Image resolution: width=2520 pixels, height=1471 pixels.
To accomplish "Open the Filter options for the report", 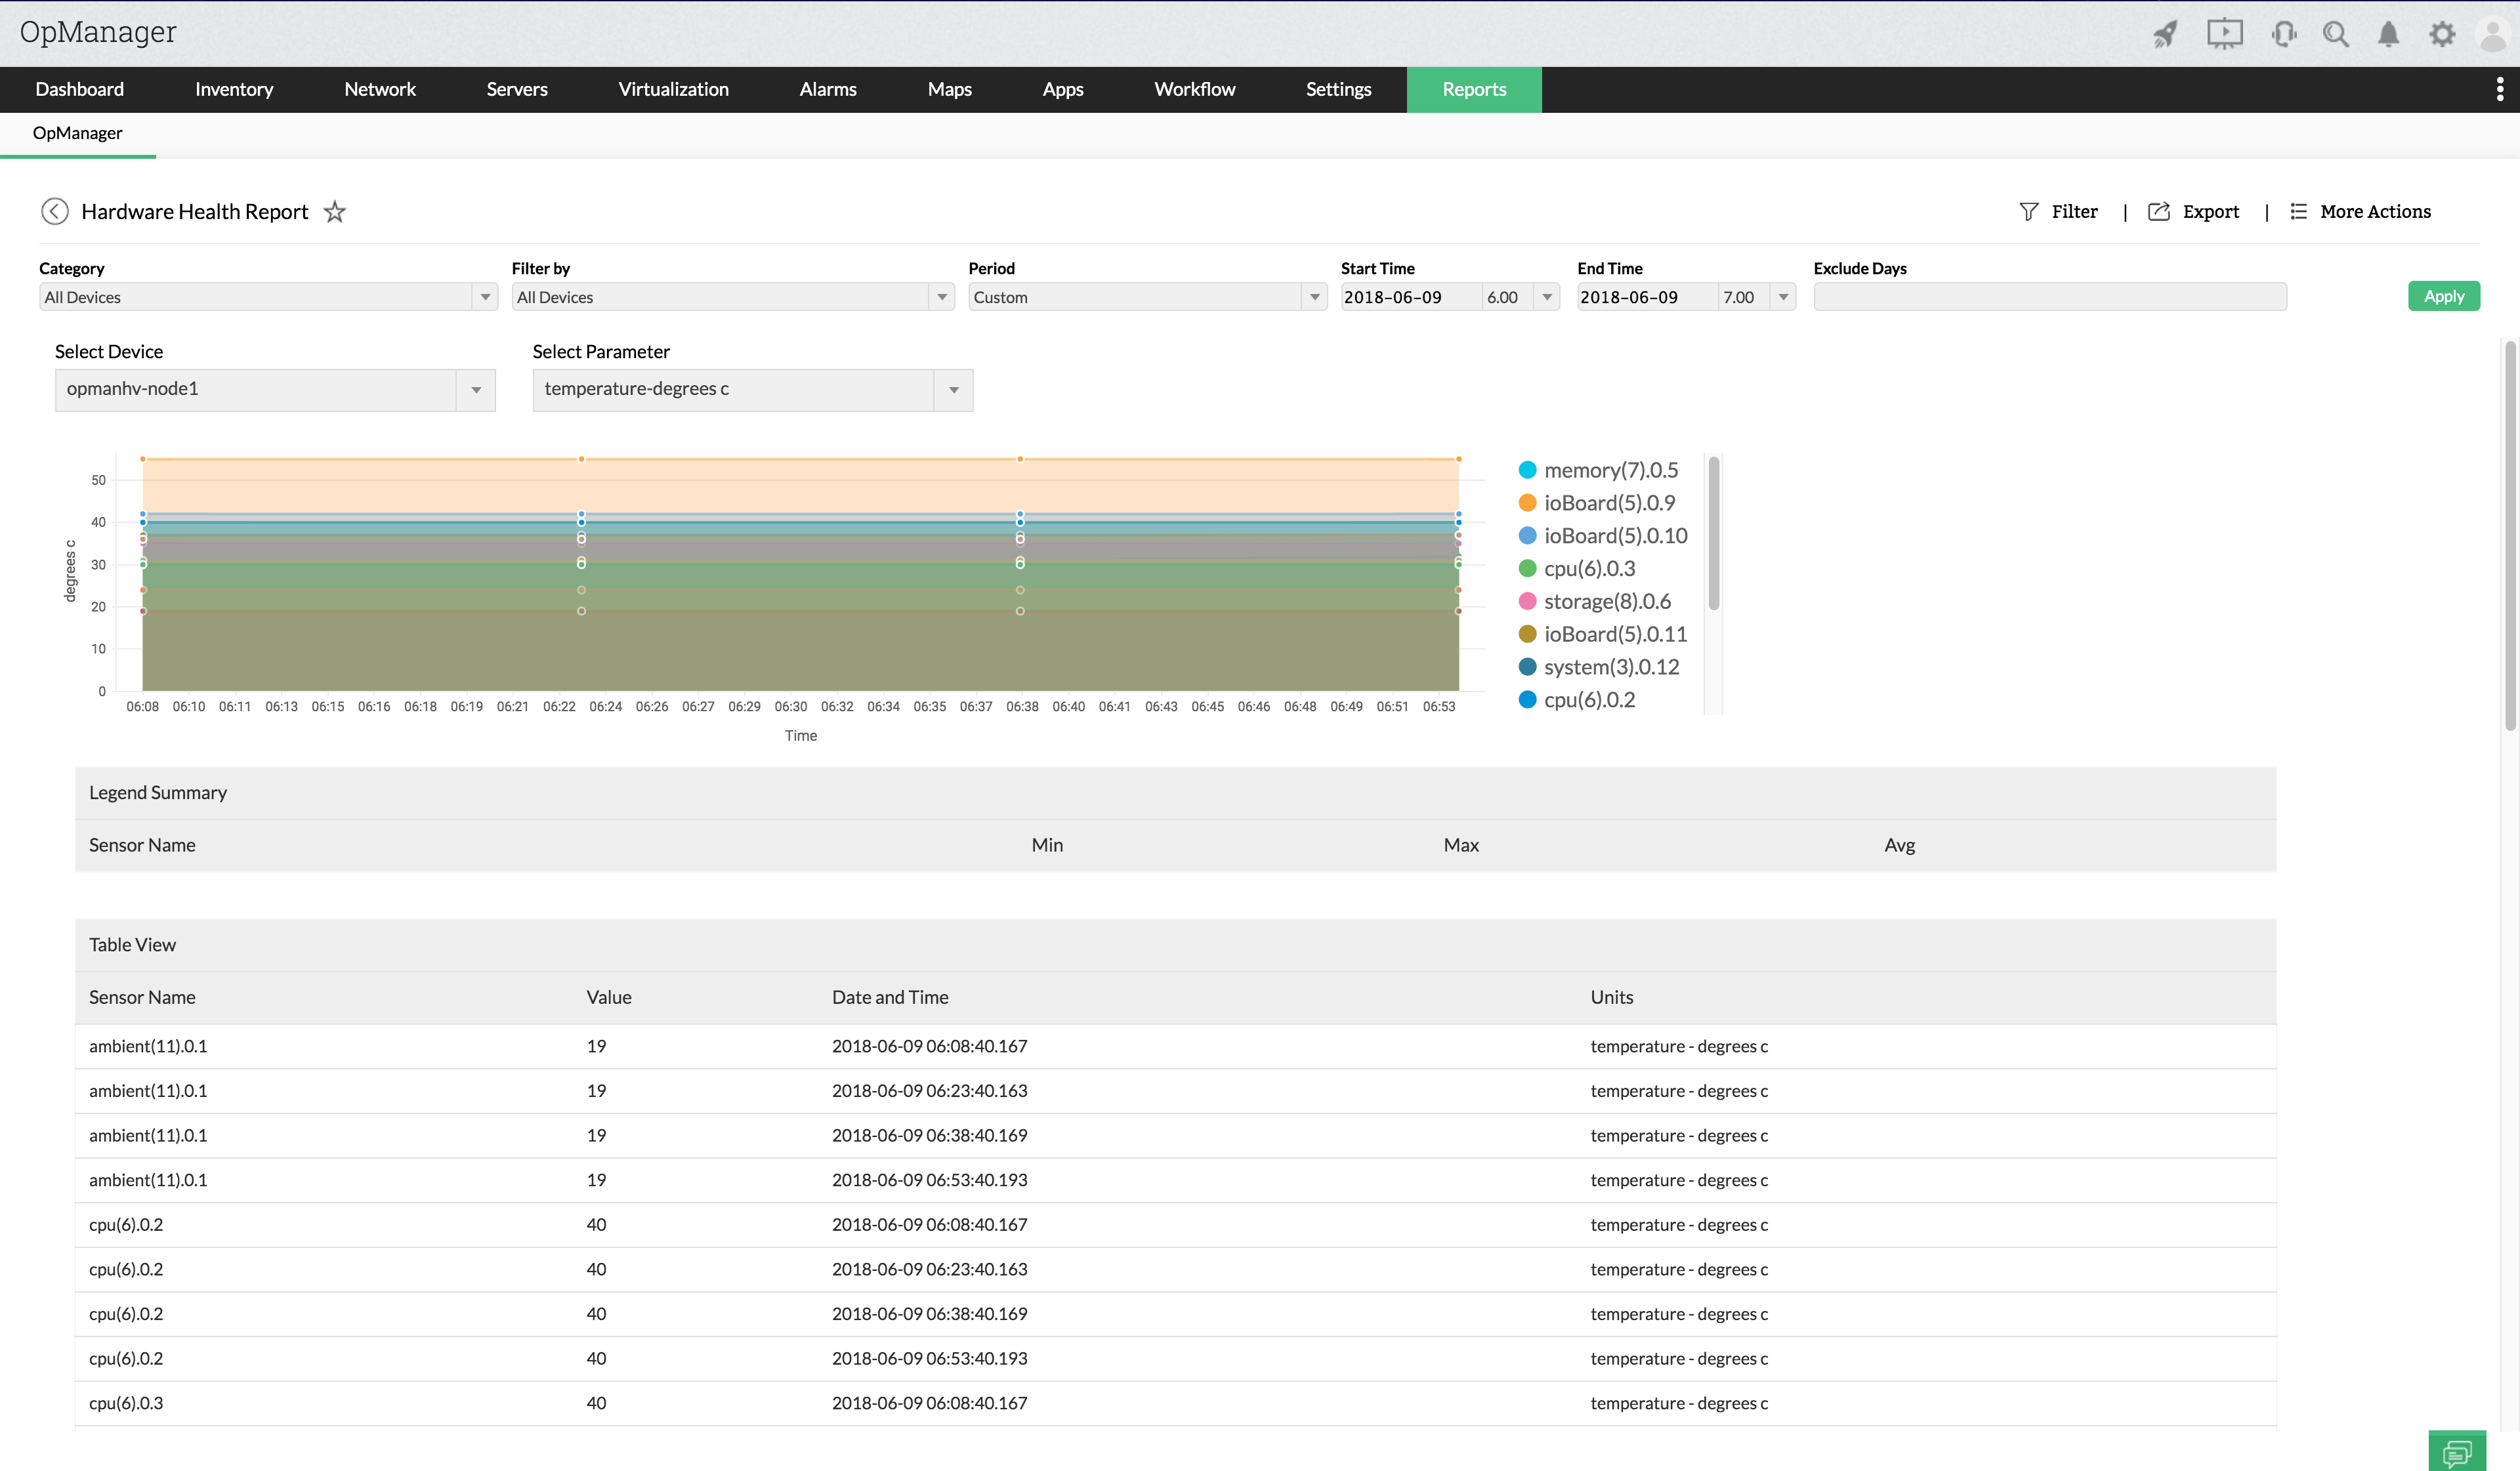I will (2060, 211).
